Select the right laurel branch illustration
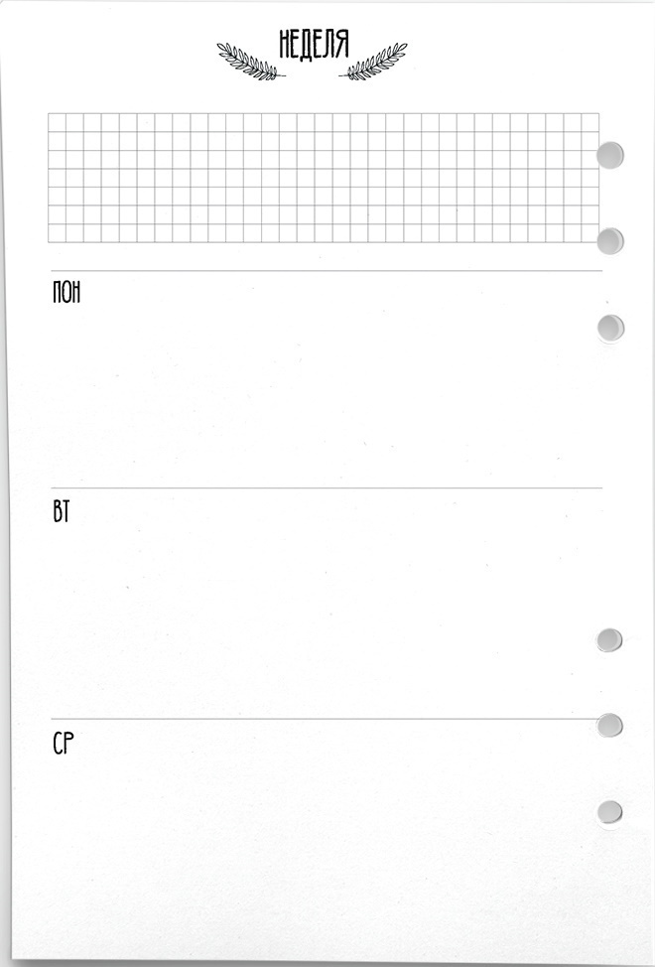The width and height of the screenshot is (655, 967). [x=373, y=62]
